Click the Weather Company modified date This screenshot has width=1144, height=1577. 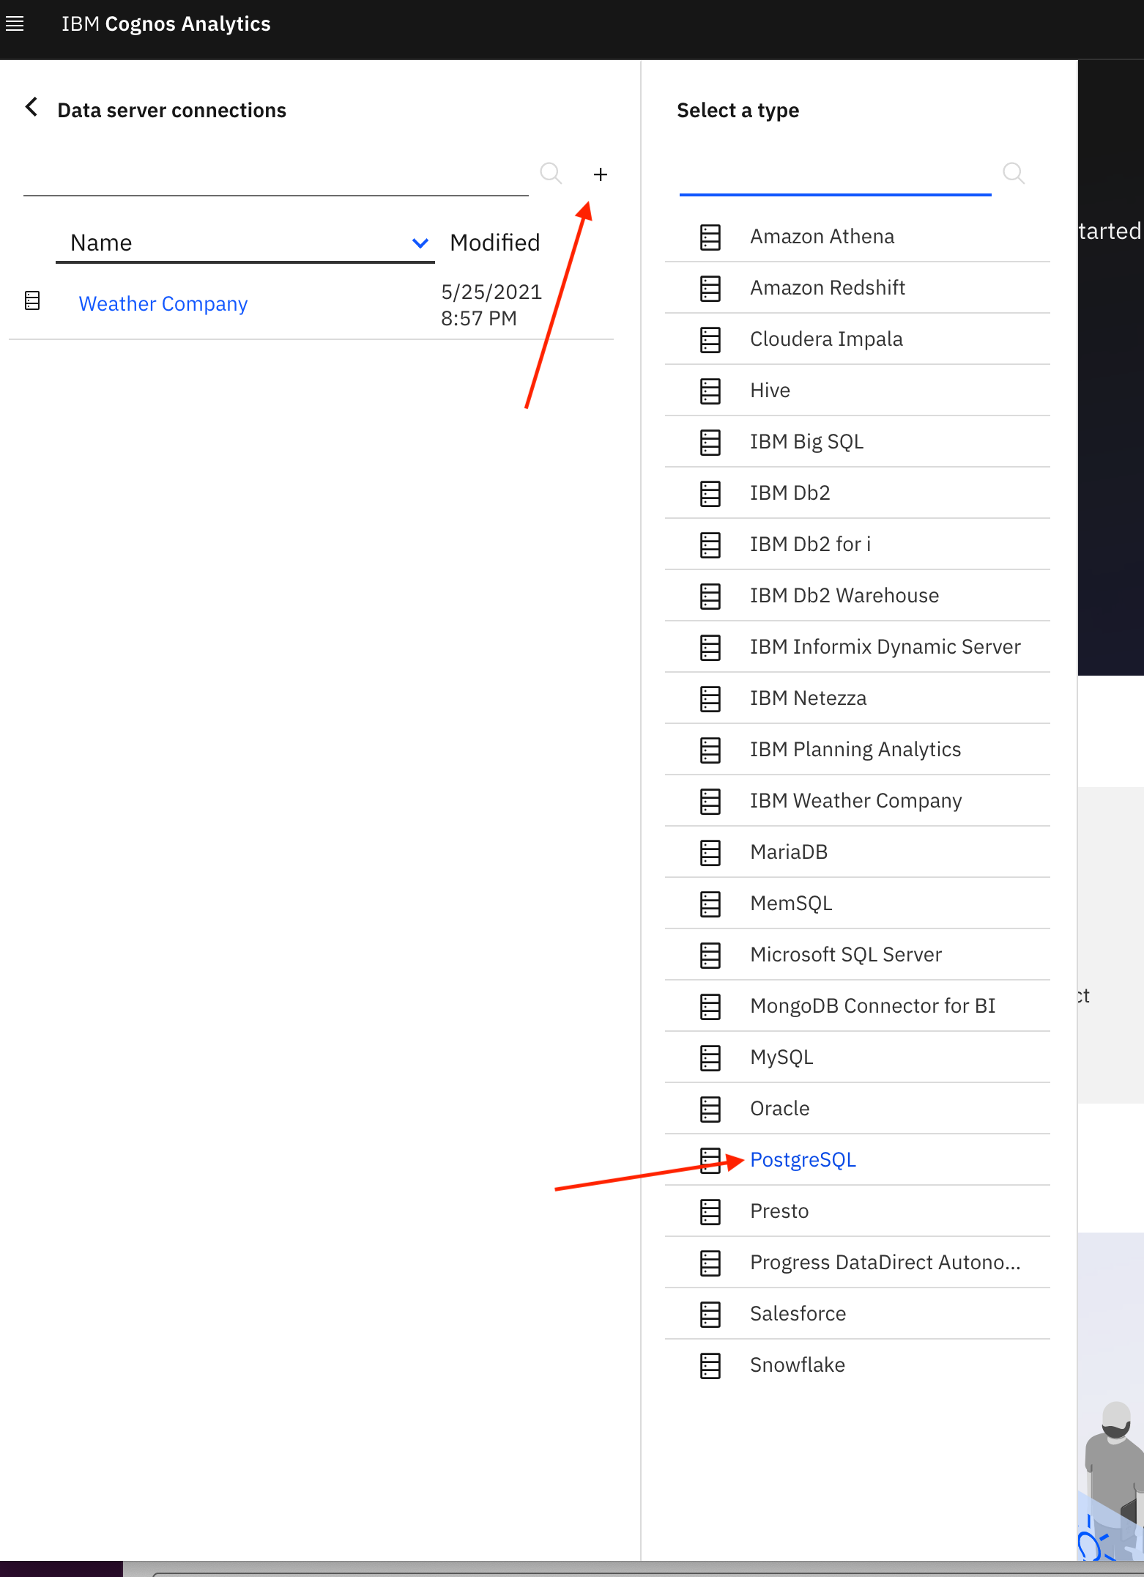coord(491,305)
